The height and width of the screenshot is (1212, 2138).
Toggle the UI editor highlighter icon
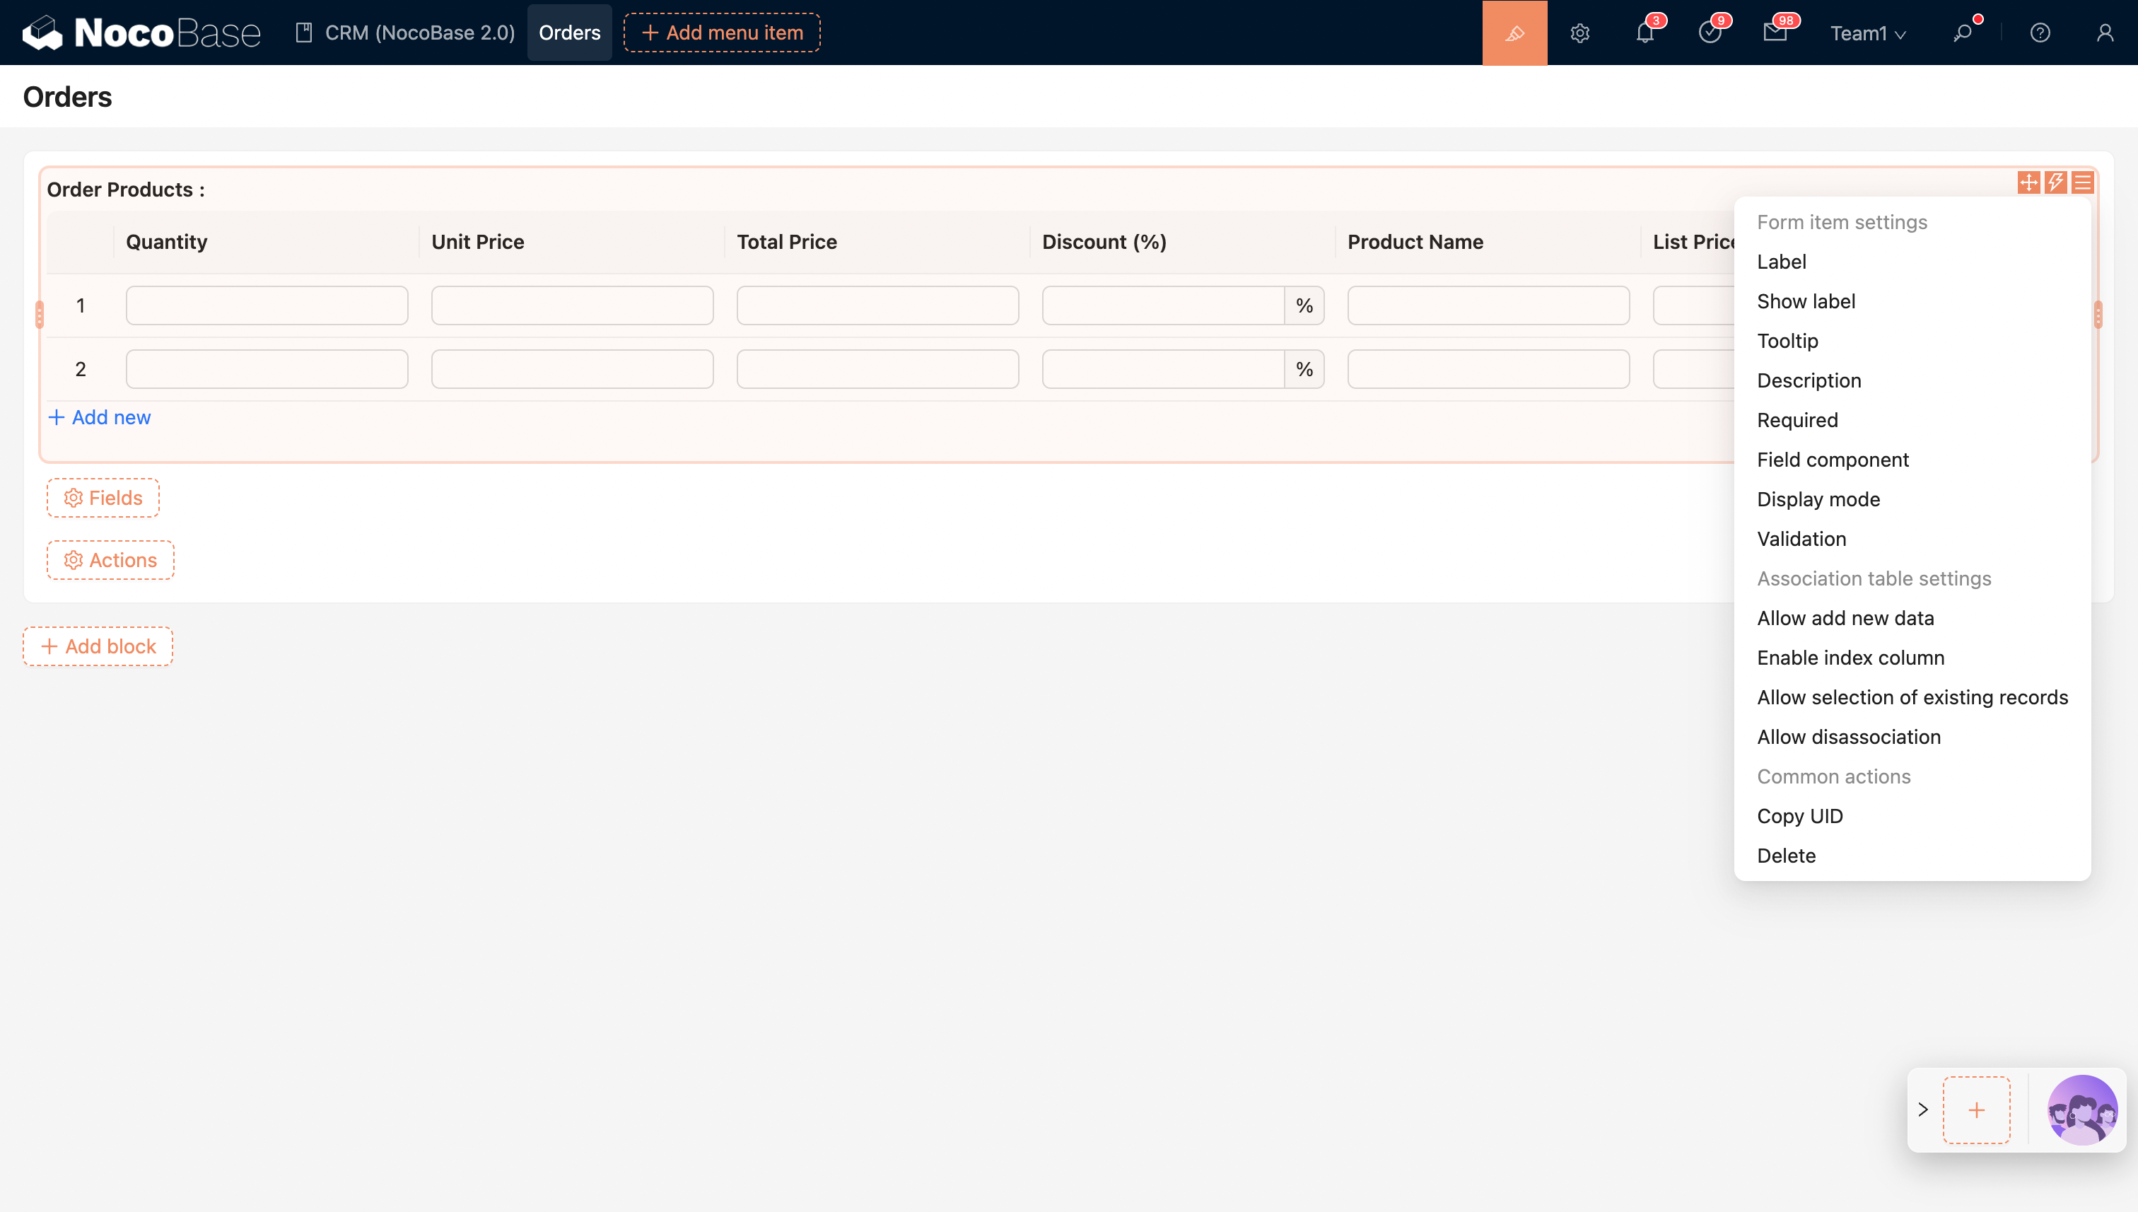1514,33
